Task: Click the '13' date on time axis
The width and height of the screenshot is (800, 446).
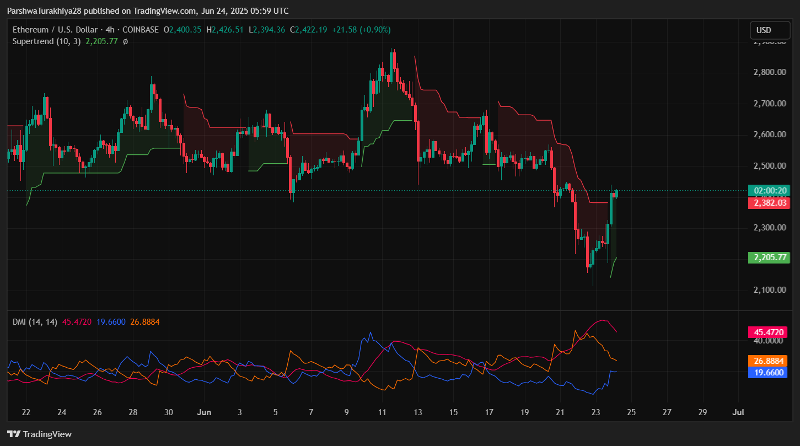Action: click(x=418, y=412)
